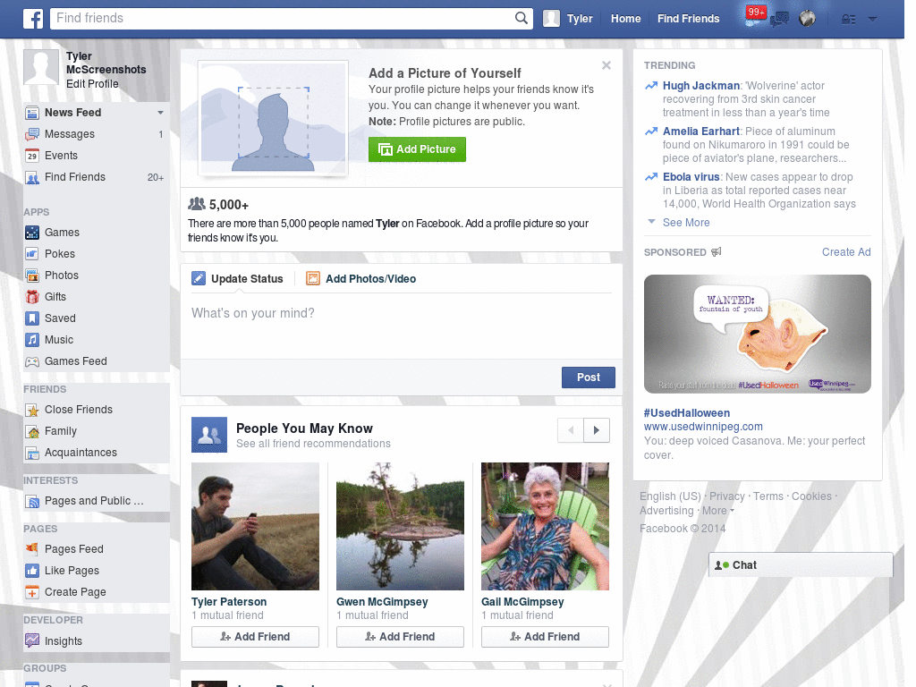Image resolution: width=916 pixels, height=687 pixels.
Task: Close the Add a Picture prompt
Action: [606, 65]
